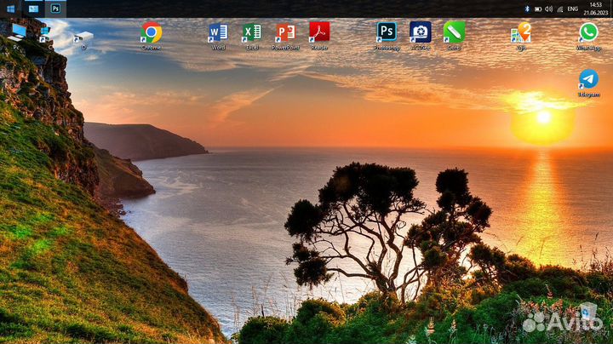Screen dimensions: 613x344
Task: Launch WhatsApp from the desktop
Action: 588,36
